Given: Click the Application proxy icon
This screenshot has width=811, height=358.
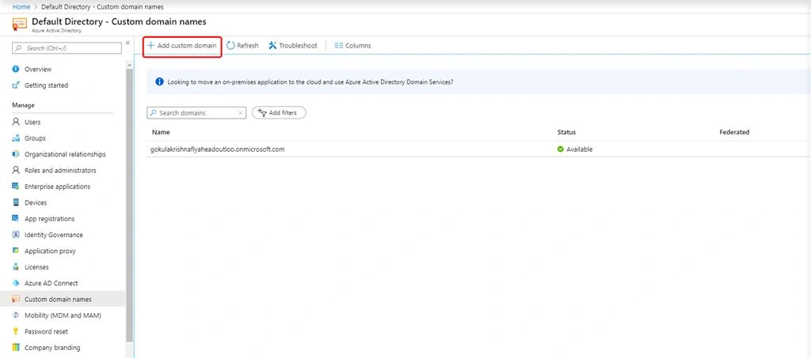Looking at the screenshot, I should 16,251.
